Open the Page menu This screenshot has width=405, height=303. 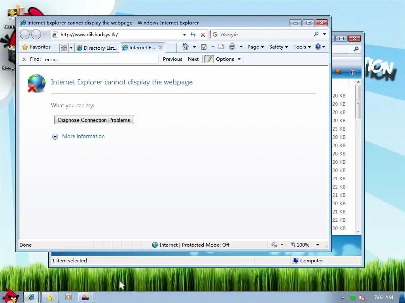(x=255, y=47)
